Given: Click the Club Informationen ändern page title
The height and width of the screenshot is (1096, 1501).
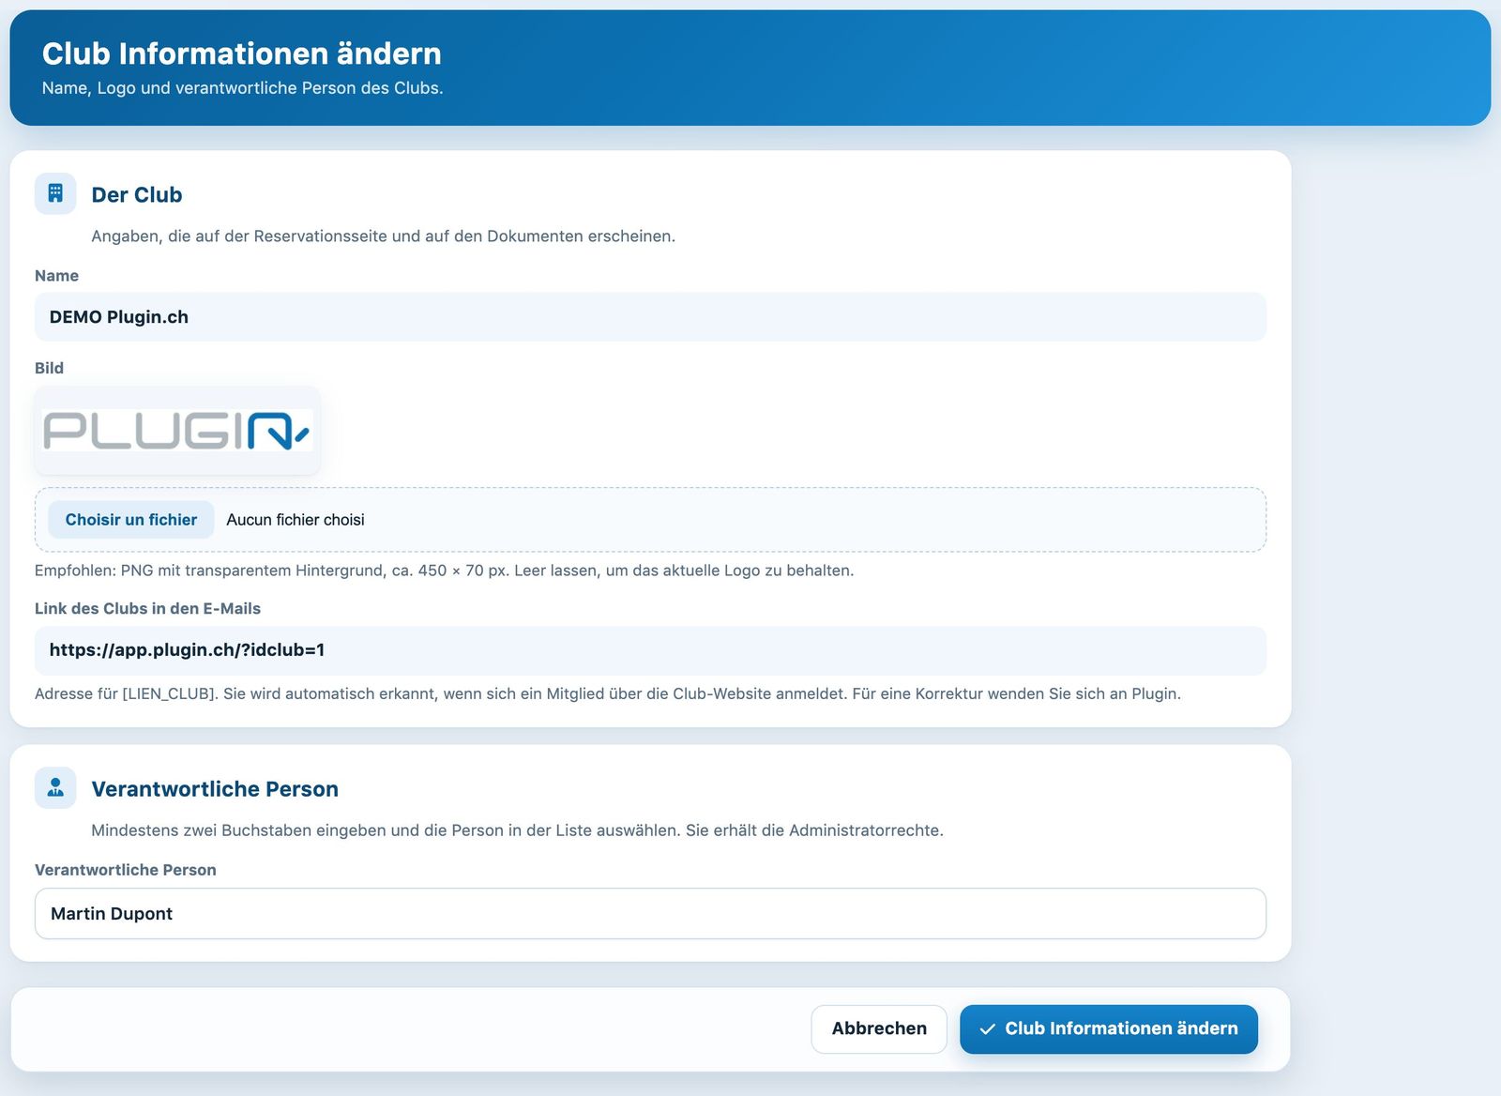Looking at the screenshot, I should pos(242,53).
